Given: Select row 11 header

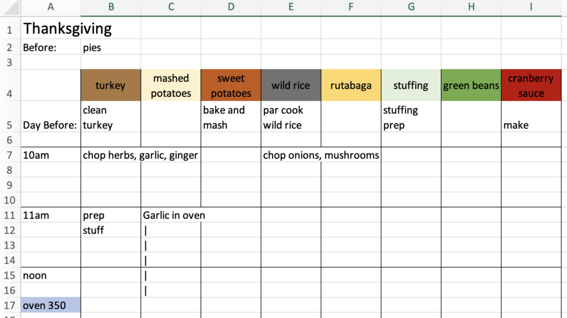Looking at the screenshot, I should [x=10, y=216].
